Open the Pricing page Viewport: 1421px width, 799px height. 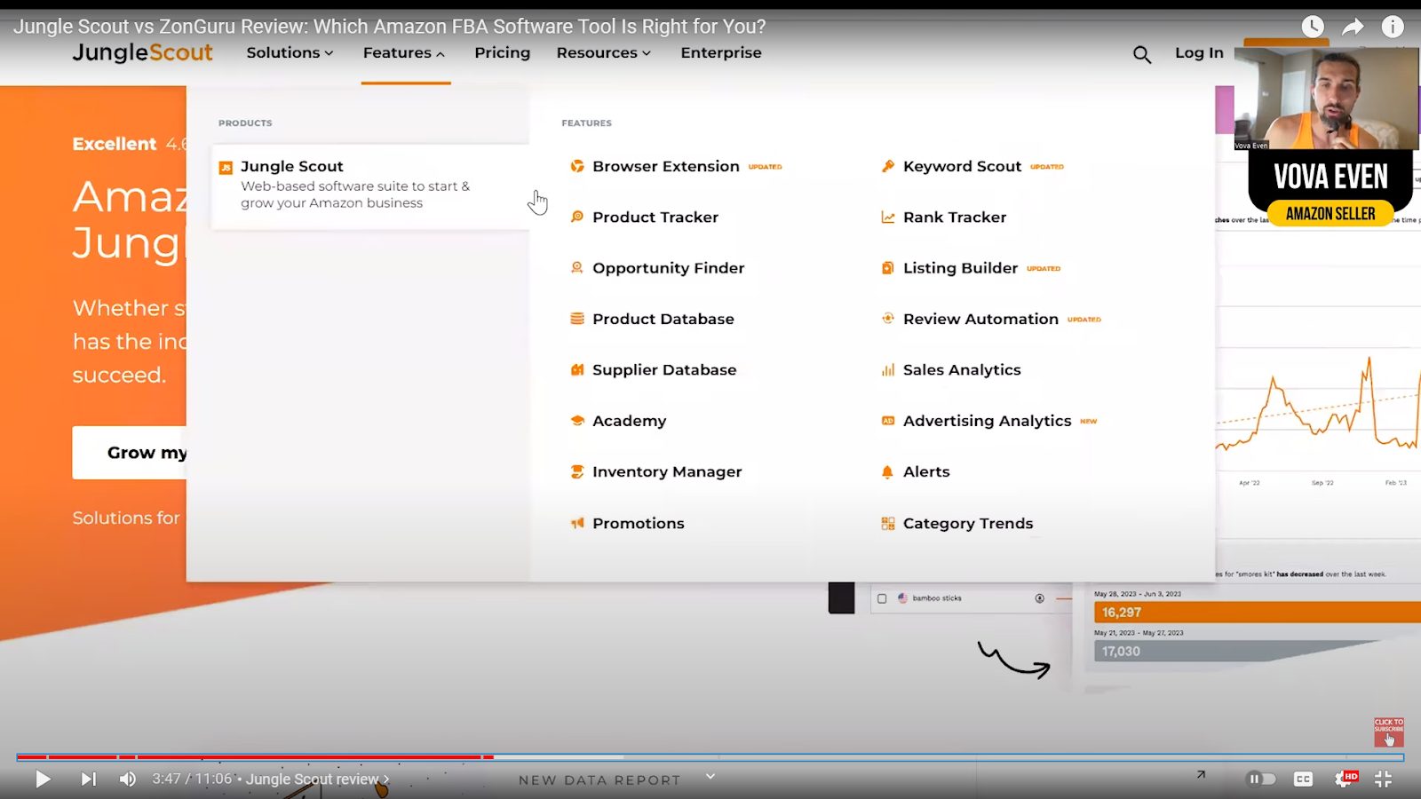502,52
